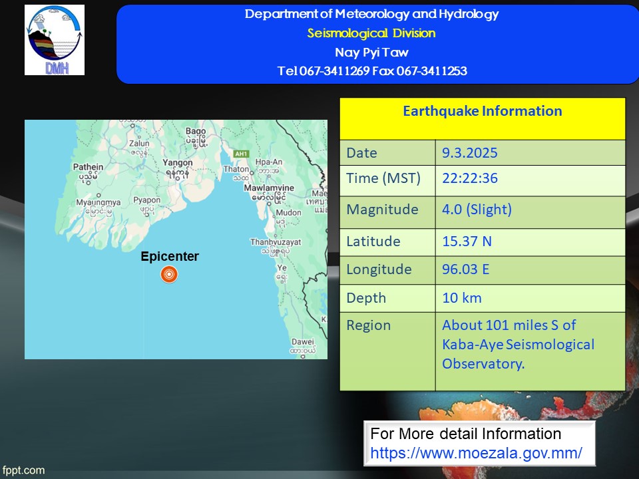Click the Earthquake Information table header
Image resolution: width=639 pixels, height=479 pixels.
482,112
